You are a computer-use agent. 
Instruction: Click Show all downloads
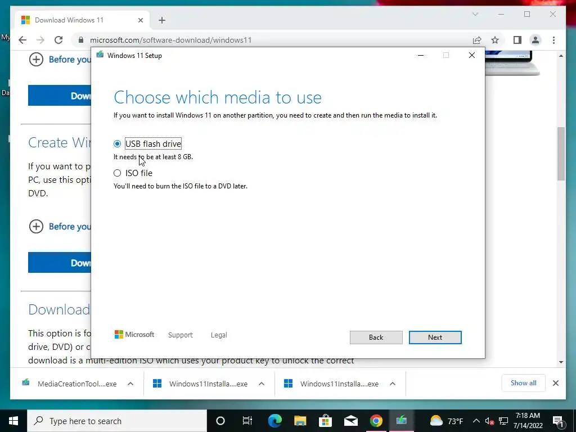(x=523, y=383)
